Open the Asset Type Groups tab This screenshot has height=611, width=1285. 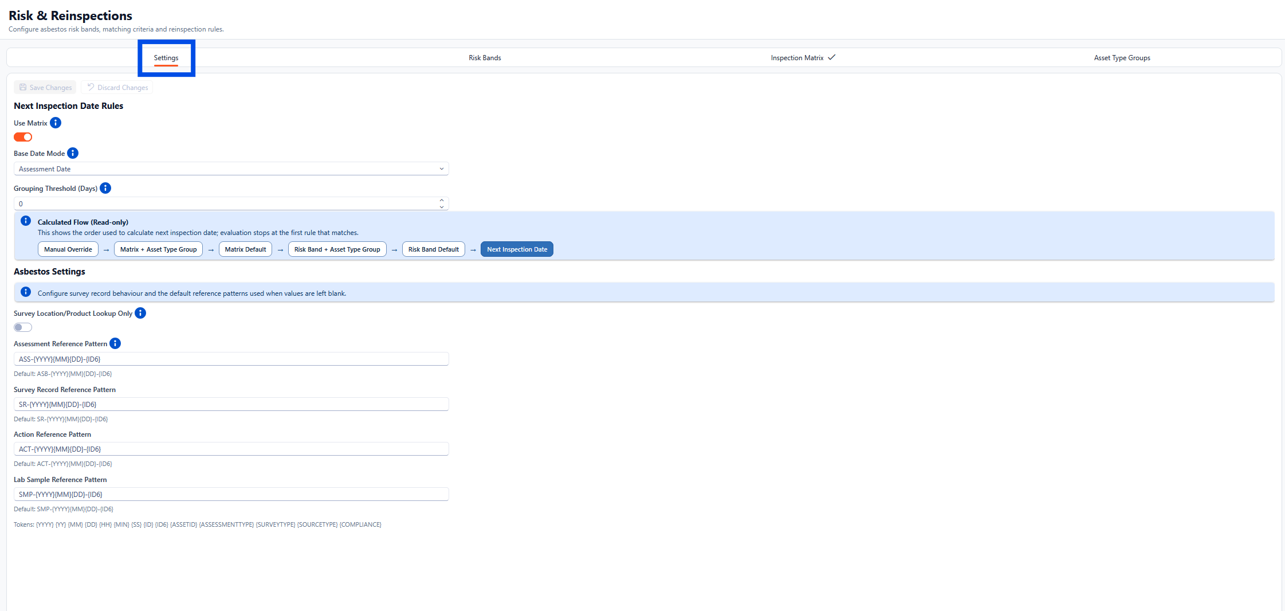point(1122,58)
